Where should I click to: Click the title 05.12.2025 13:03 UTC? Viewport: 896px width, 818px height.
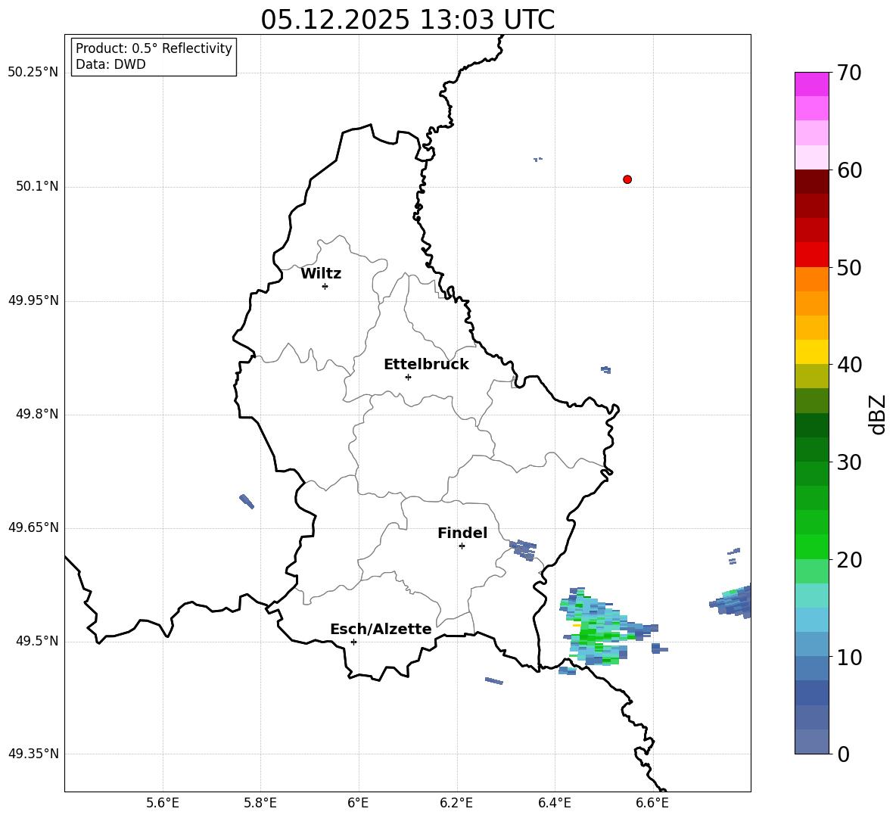tap(407, 20)
